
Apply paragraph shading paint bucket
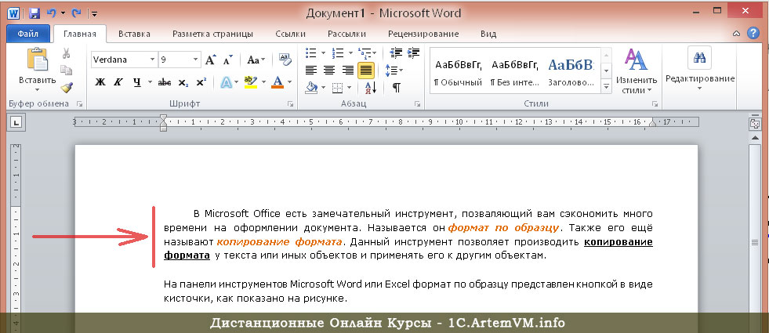pyautogui.click(x=311, y=87)
